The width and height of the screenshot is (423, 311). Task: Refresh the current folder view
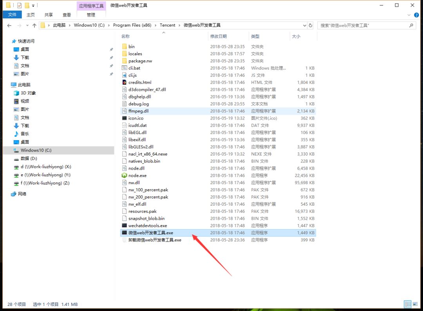click(311, 25)
